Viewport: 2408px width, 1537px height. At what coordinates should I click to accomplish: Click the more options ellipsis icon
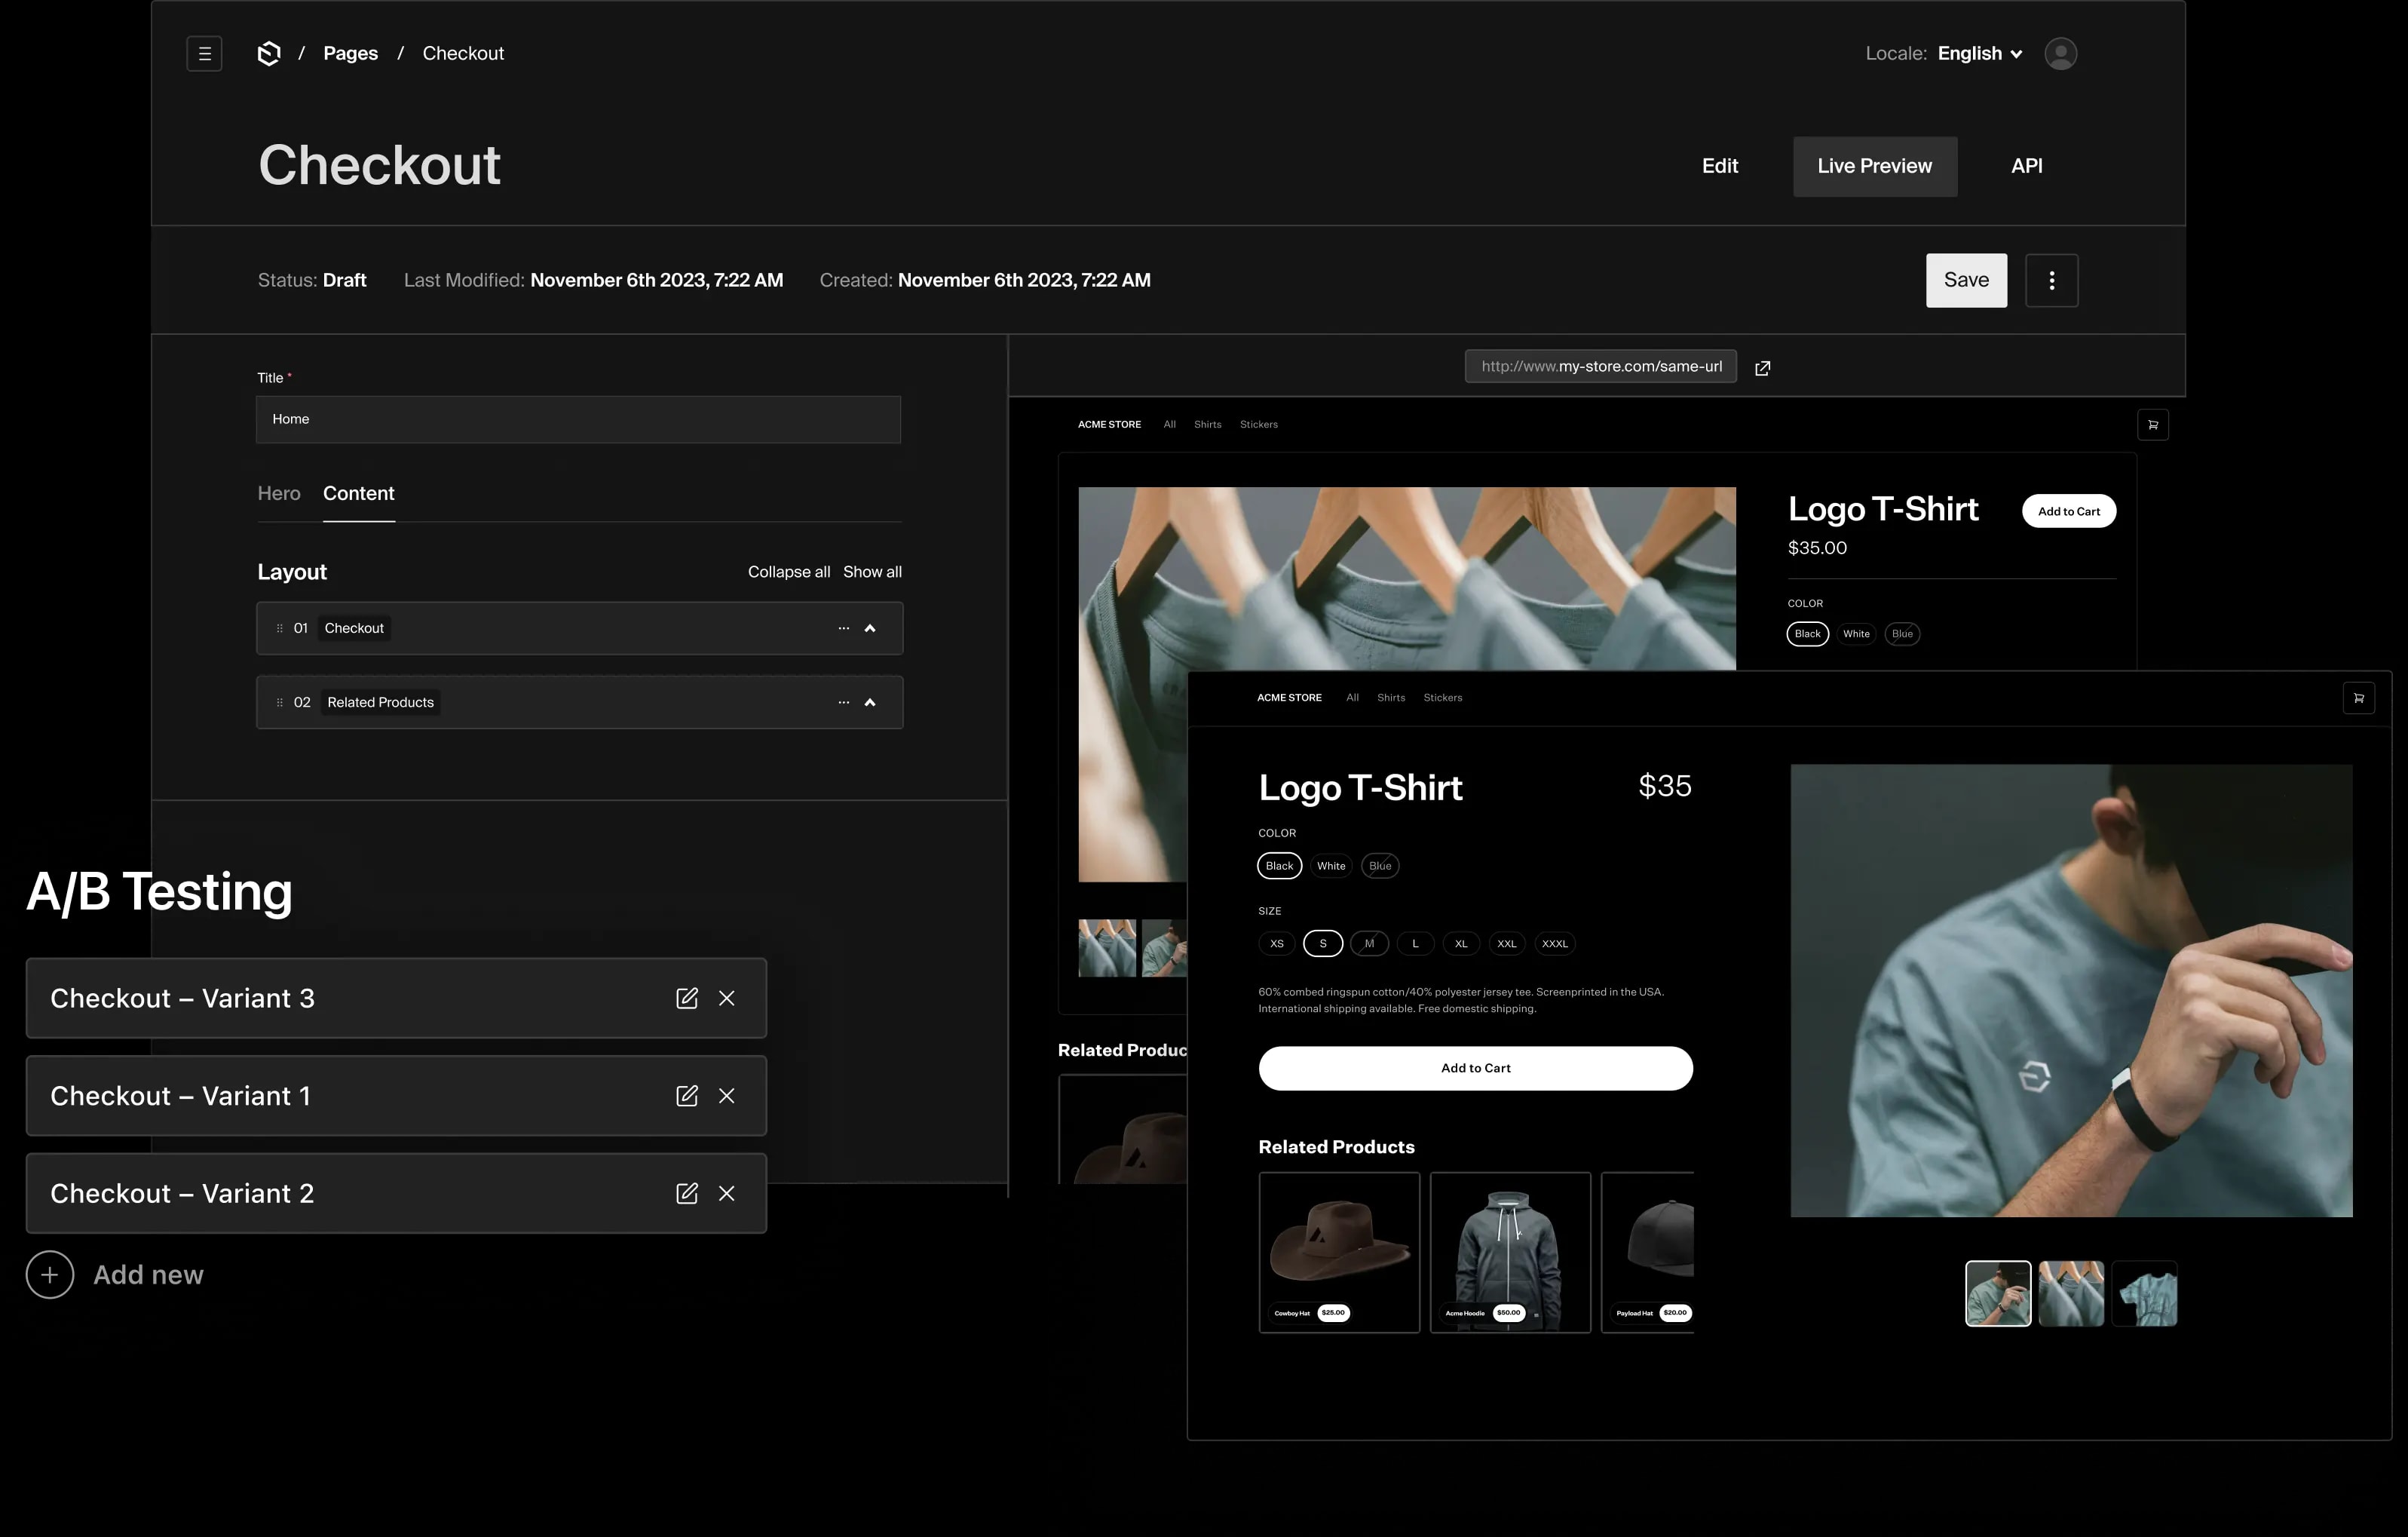point(2051,279)
